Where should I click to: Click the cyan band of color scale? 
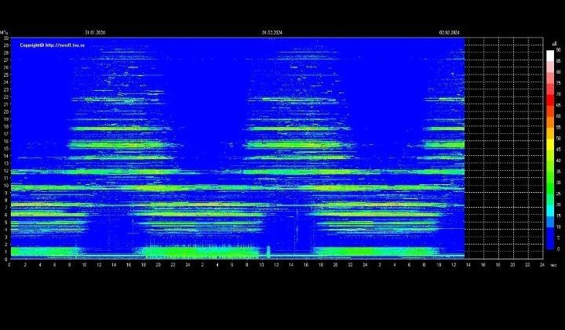(550, 213)
